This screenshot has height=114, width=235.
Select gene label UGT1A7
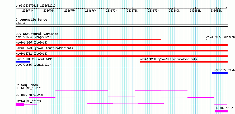225,108
